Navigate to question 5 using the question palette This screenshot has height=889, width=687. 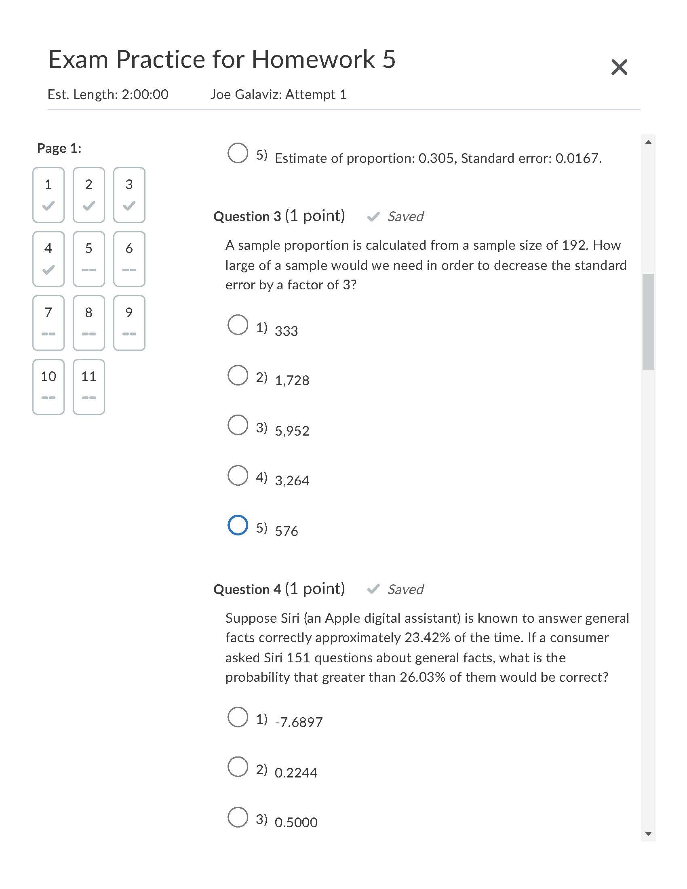point(89,259)
